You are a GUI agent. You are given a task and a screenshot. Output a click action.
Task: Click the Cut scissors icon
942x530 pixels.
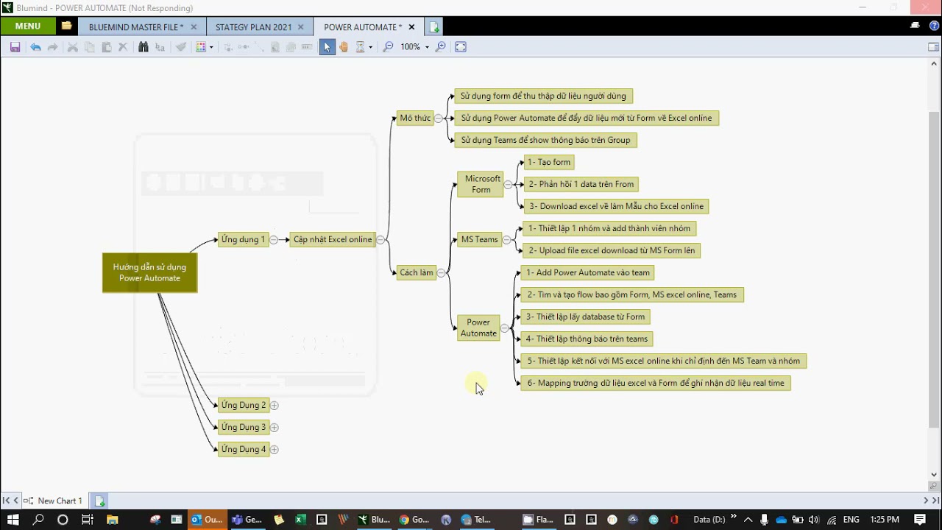pos(73,47)
